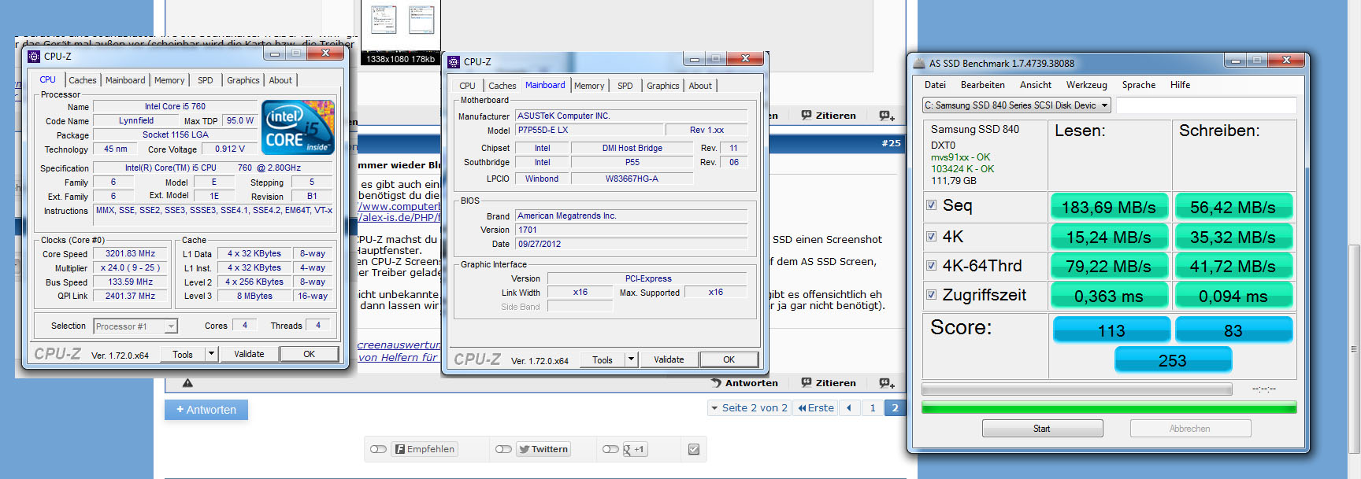Go to previous page with the left arrow

849,407
